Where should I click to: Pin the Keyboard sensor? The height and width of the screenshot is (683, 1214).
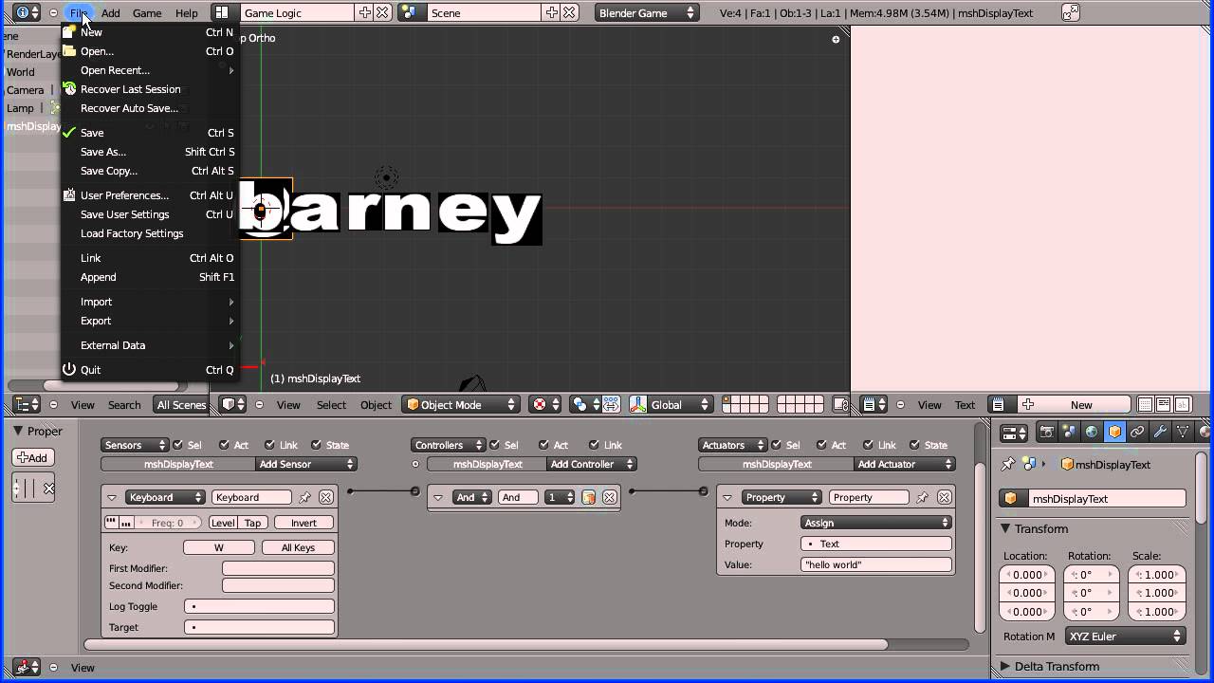[304, 497]
